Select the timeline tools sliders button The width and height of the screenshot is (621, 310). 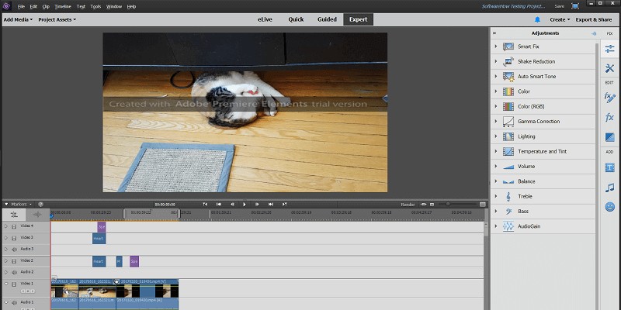click(14, 215)
